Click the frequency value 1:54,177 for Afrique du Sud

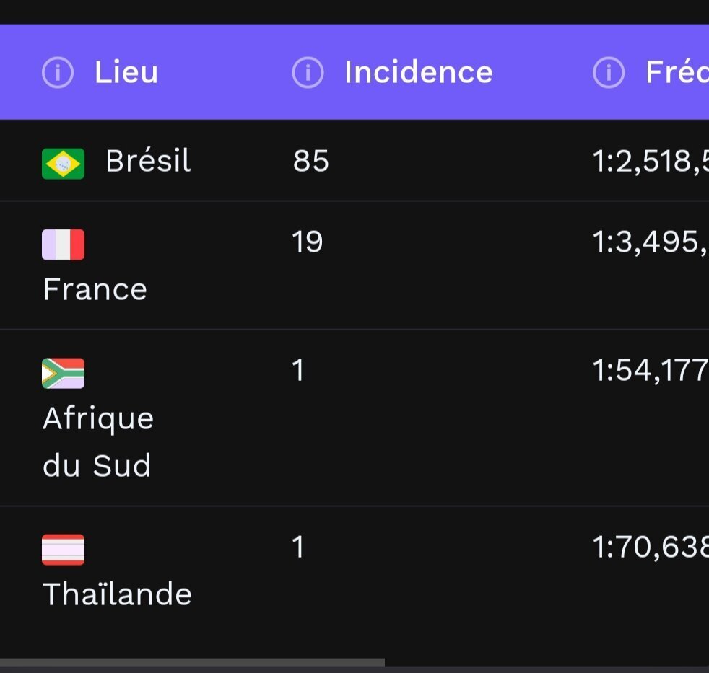tap(651, 370)
